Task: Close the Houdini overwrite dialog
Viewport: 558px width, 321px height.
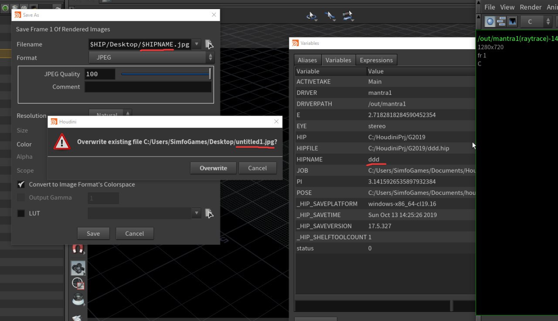Action: click(276, 122)
